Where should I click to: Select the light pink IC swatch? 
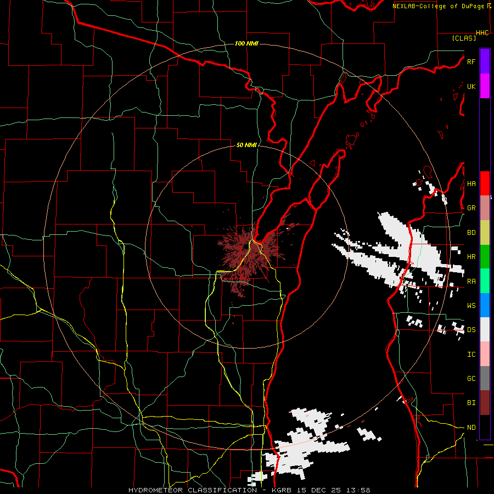[485, 354]
